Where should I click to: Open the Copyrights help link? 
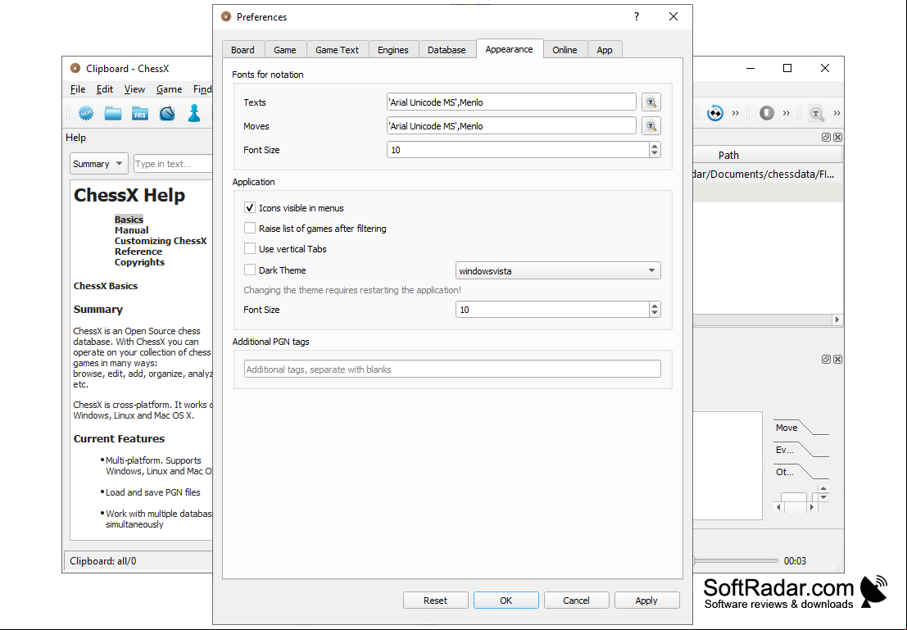(x=139, y=262)
